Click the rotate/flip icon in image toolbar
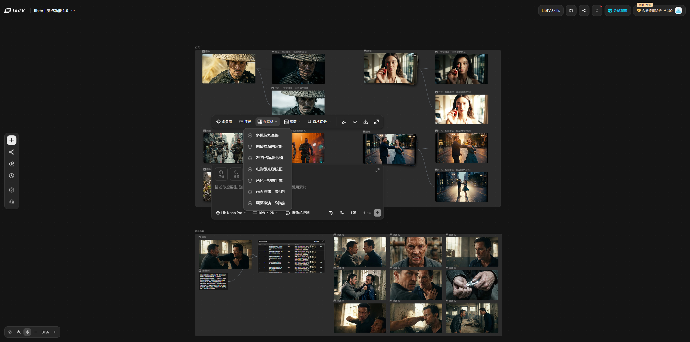This screenshot has width=690, height=342. (x=355, y=122)
